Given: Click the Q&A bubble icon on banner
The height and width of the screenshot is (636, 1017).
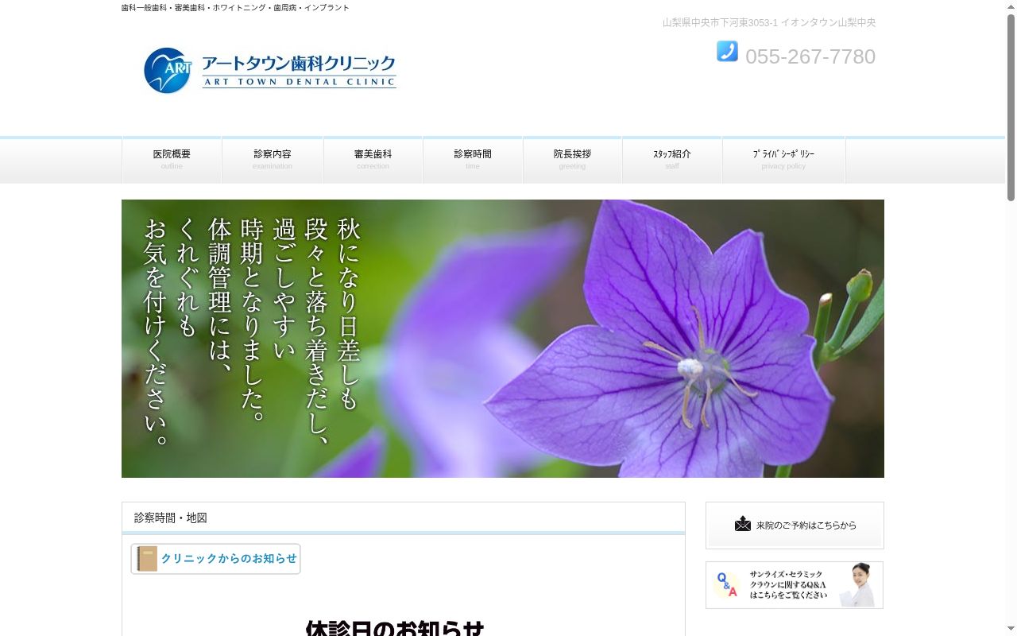Looking at the screenshot, I should (x=726, y=584).
